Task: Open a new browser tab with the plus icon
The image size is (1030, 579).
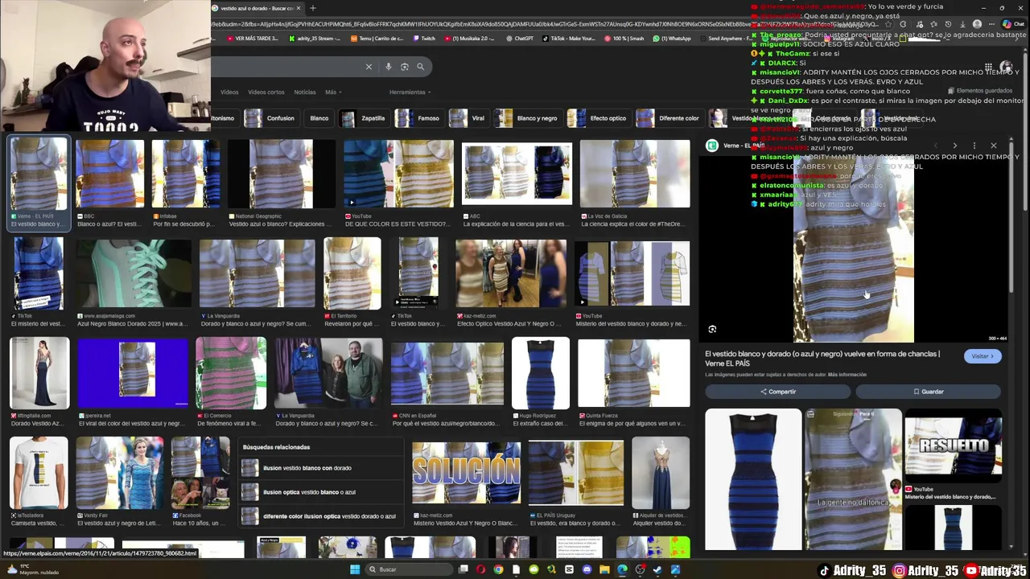Action: [312, 8]
